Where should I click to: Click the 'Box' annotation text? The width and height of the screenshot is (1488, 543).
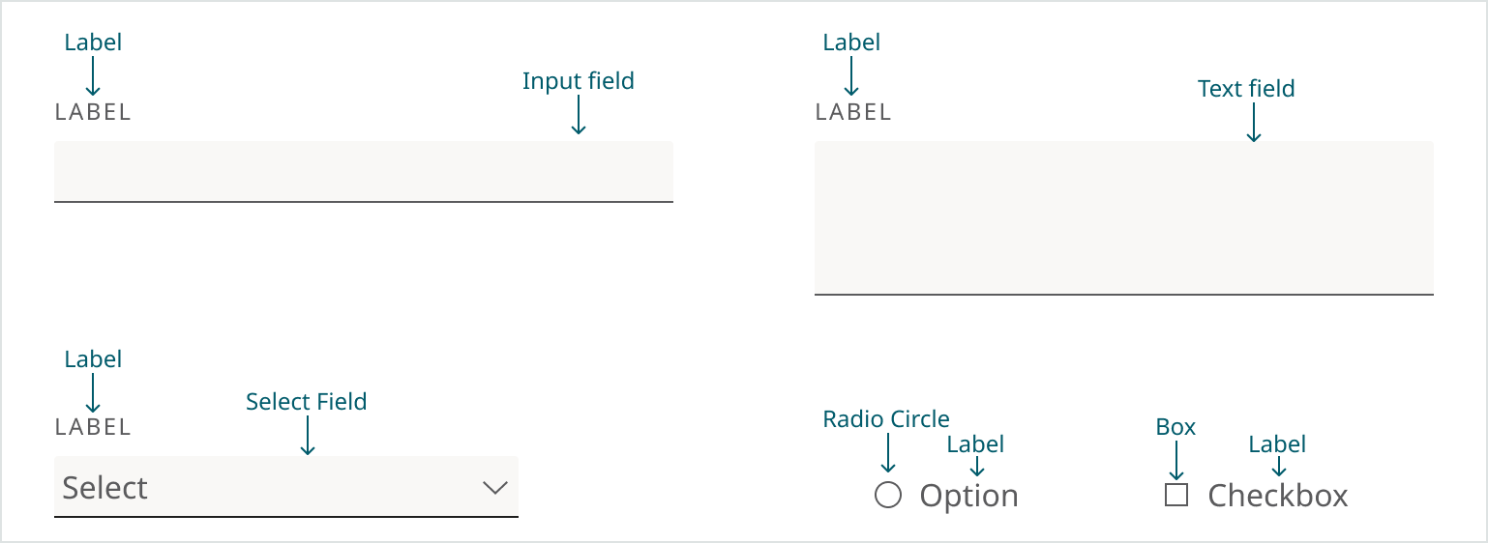pyautogui.click(x=1176, y=427)
